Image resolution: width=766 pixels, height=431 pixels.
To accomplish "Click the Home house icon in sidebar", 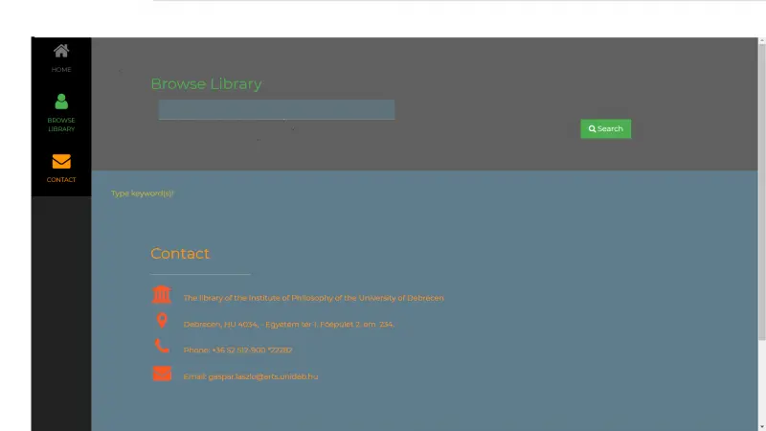I will pyautogui.click(x=61, y=52).
